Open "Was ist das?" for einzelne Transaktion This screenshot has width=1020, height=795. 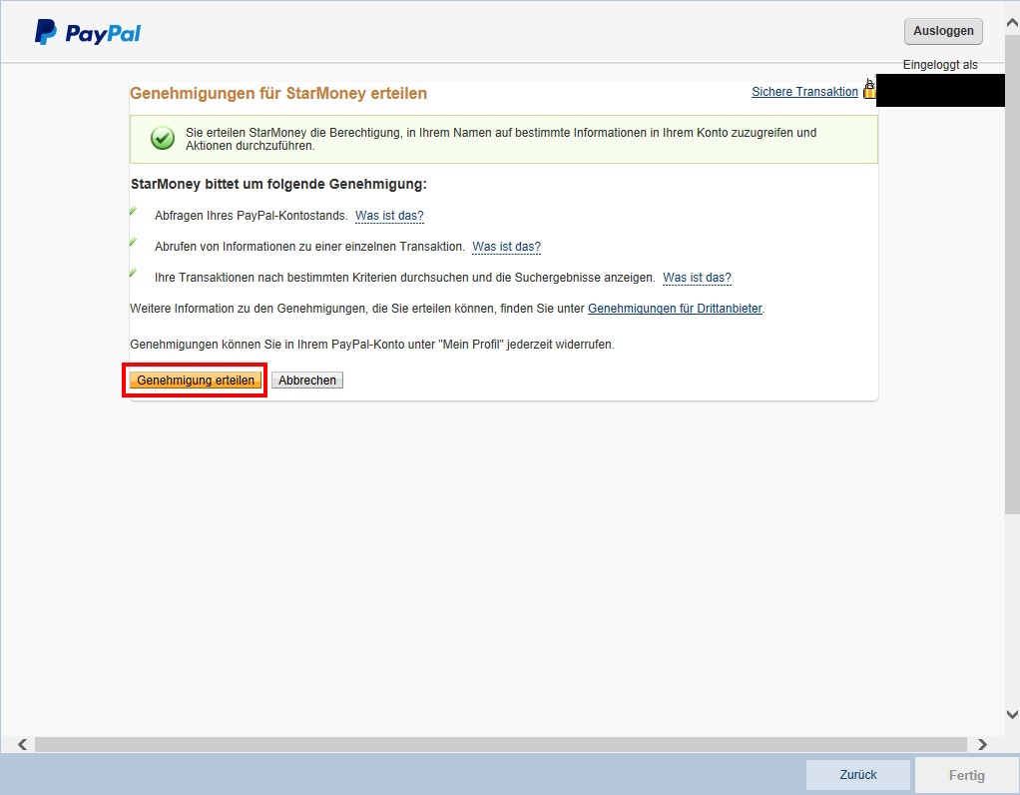pyautogui.click(x=506, y=247)
